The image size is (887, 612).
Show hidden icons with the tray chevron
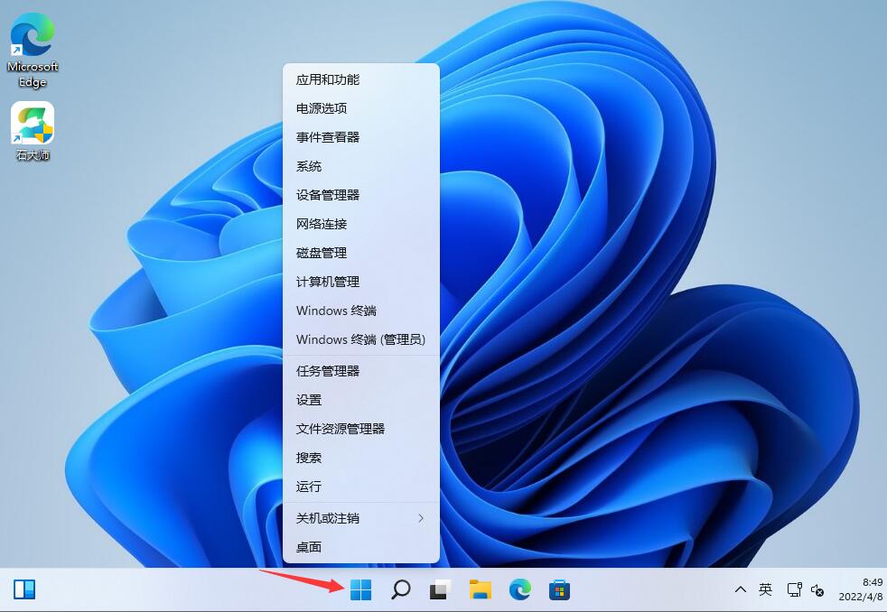[x=741, y=589]
